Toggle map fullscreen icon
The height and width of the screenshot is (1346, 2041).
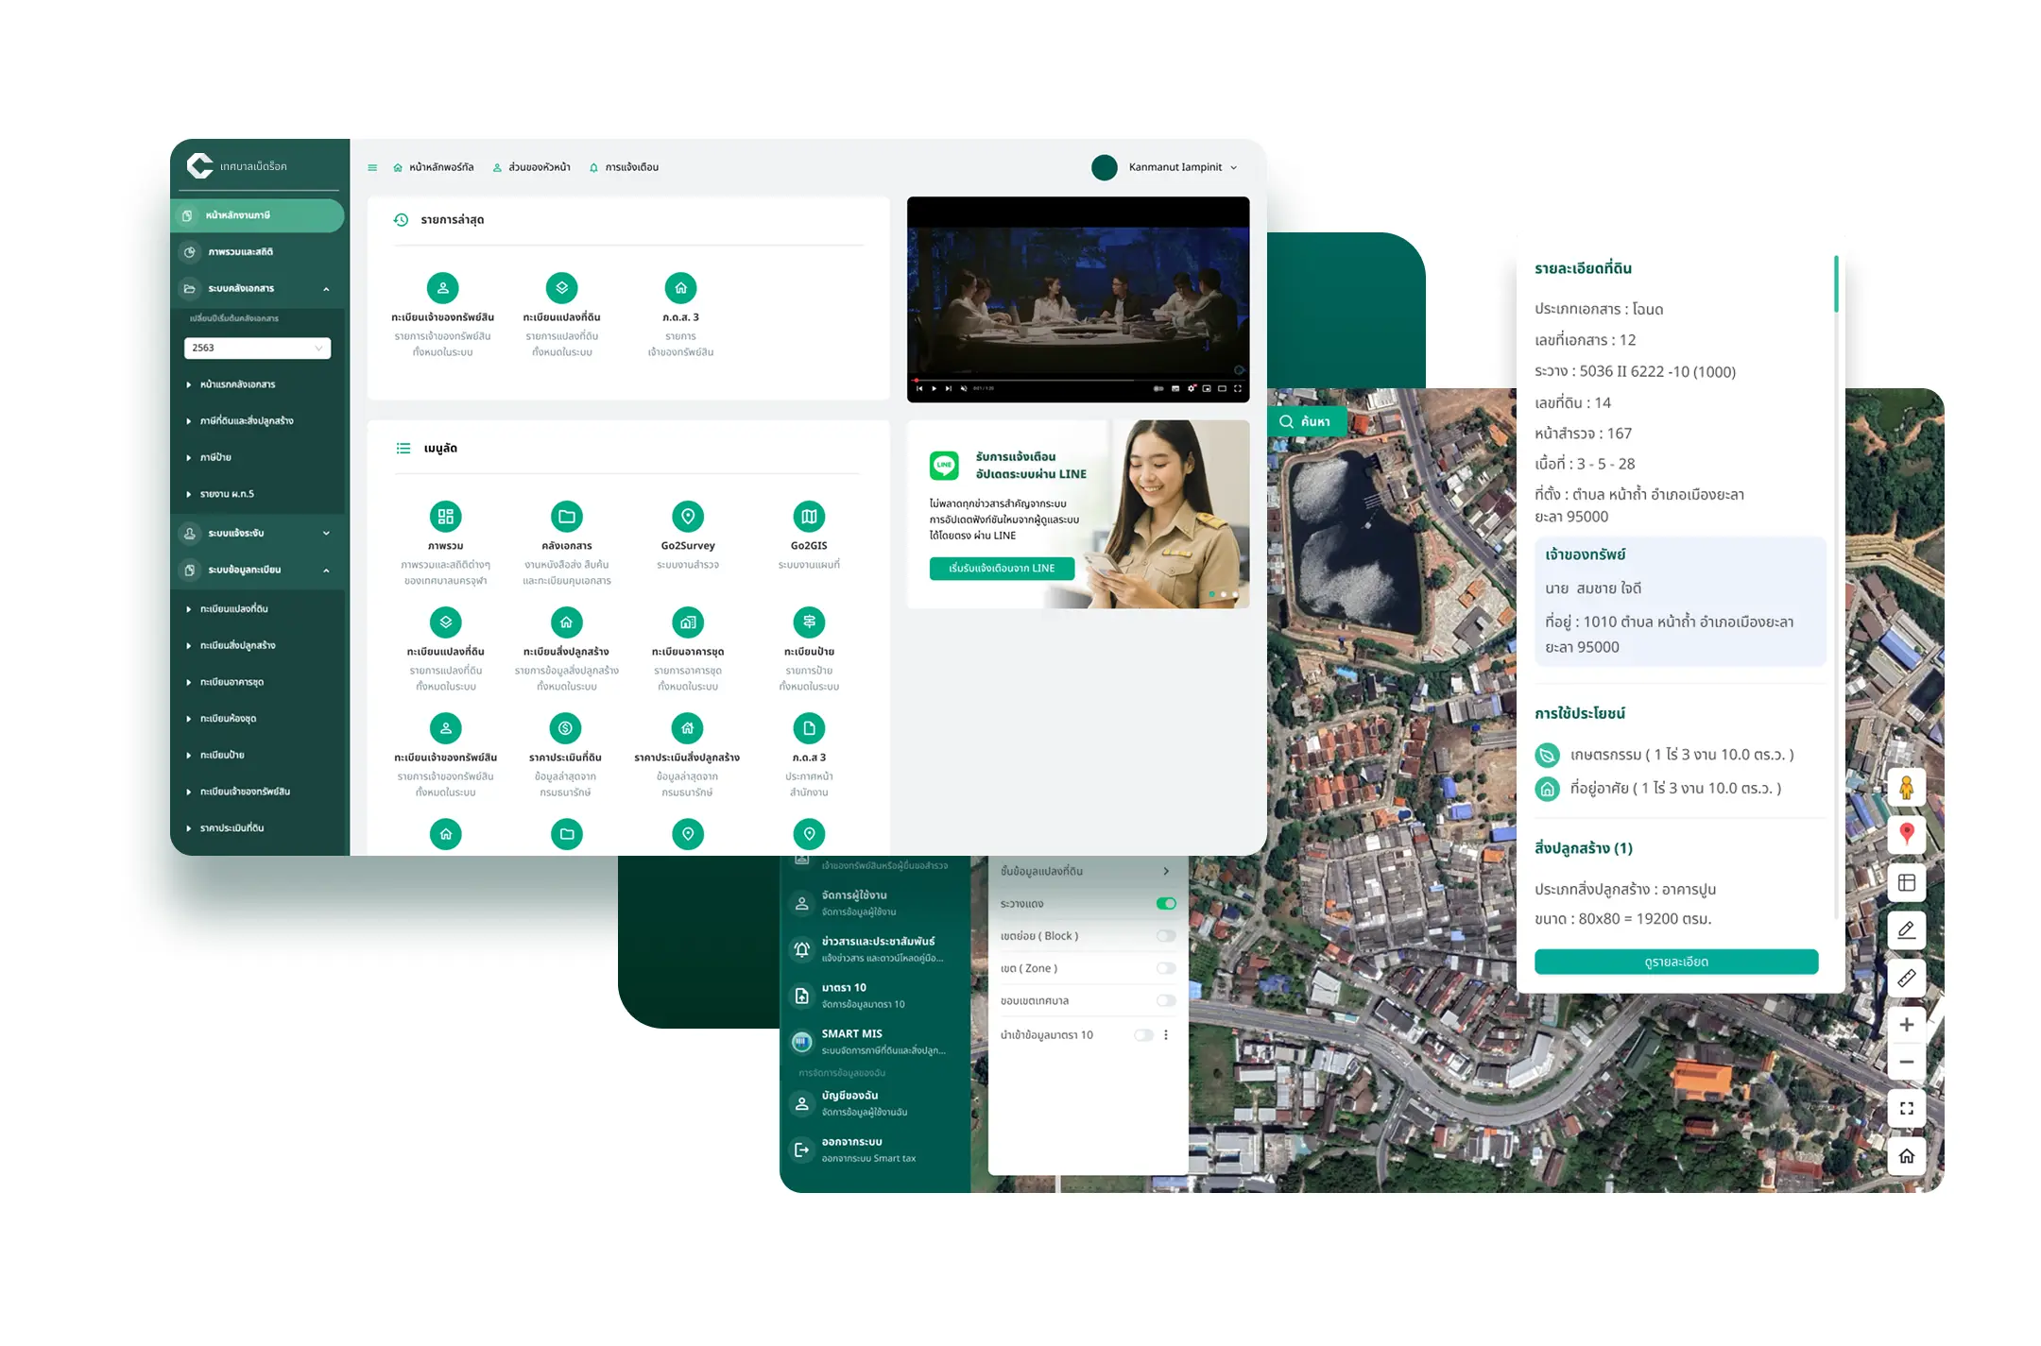pos(1906,1109)
